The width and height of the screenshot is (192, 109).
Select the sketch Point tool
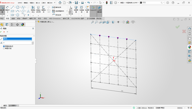(28, 15)
